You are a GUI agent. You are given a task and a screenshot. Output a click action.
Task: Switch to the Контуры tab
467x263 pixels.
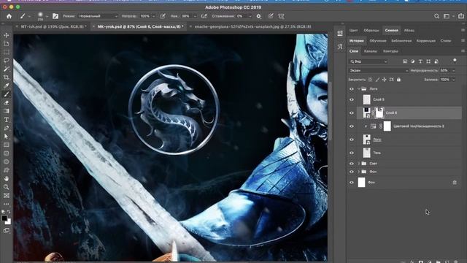pyautogui.click(x=390, y=51)
